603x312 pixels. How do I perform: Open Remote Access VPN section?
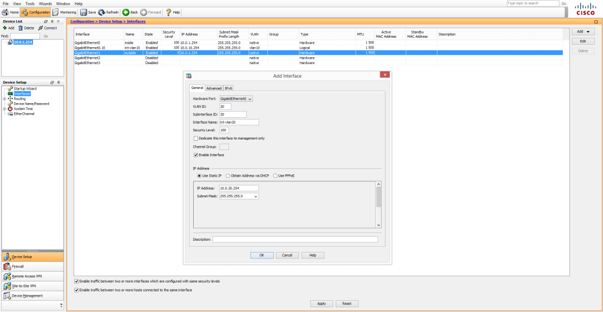(x=33, y=276)
